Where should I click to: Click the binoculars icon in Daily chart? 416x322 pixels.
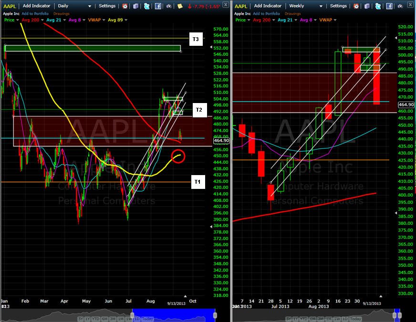click(x=169, y=6)
